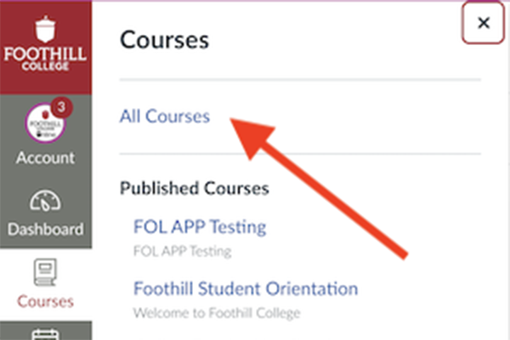The width and height of the screenshot is (510, 340).
Task: Open the Calendar icon in sidebar
Action: pyautogui.click(x=44, y=334)
